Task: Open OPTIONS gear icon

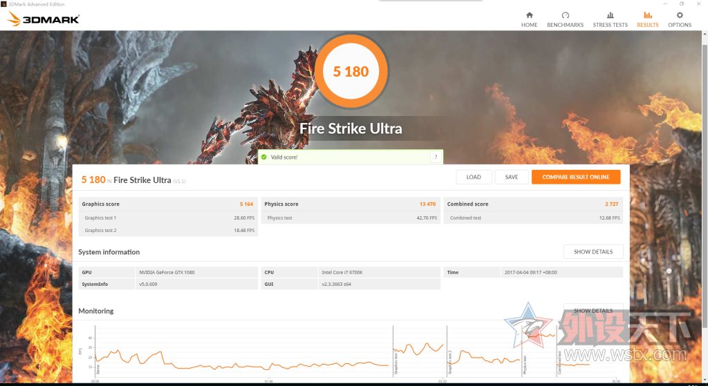Action: [x=680, y=15]
